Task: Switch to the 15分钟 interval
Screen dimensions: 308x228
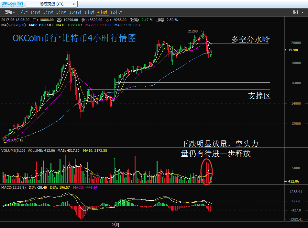Action: click(75, 12)
